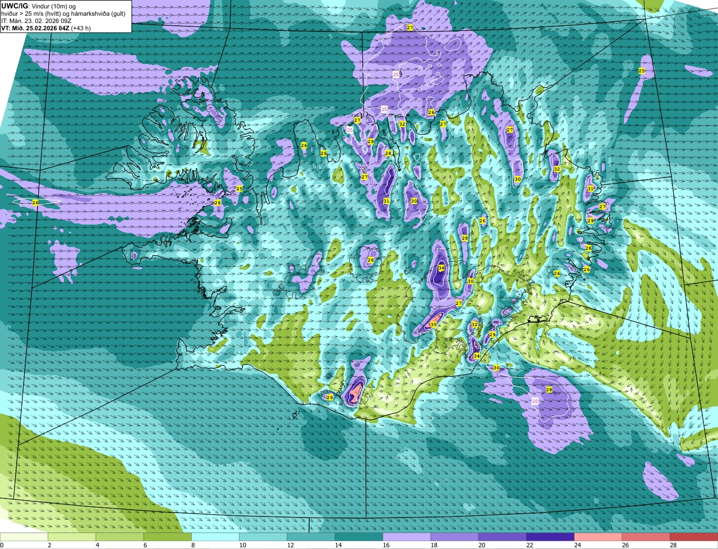The width and height of the screenshot is (718, 549).
Task: Click the legend scale tick label '6'
Action: point(145,545)
